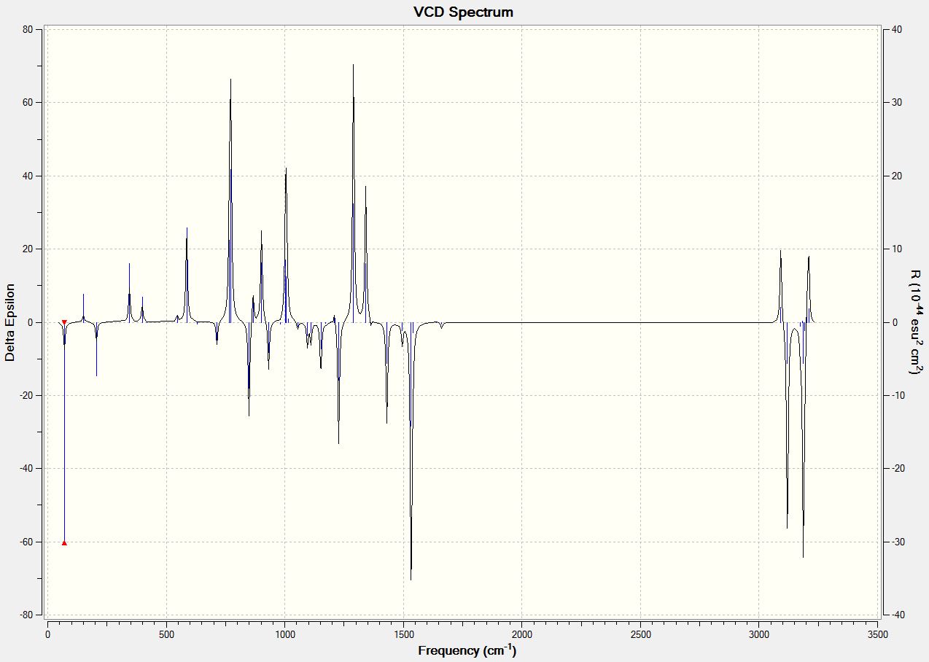Click the positive peak near 3090 cm-1
The height and width of the screenshot is (662, 929).
pyautogui.click(x=781, y=251)
